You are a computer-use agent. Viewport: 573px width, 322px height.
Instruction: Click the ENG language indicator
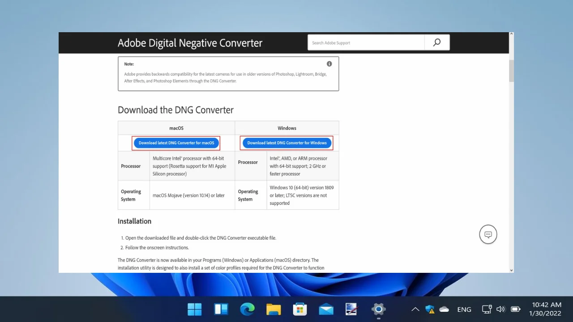point(464,309)
